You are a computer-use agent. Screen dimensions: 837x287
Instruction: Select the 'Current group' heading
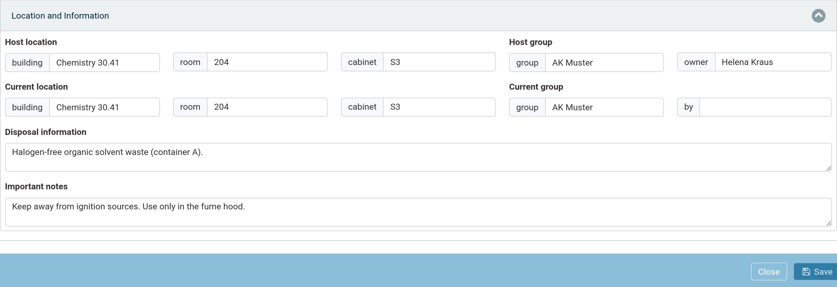tap(536, 87)
